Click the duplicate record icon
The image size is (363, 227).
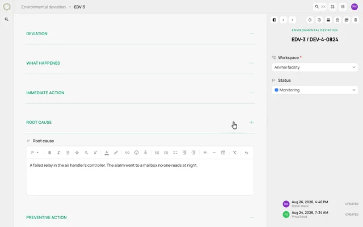(347, 20)
